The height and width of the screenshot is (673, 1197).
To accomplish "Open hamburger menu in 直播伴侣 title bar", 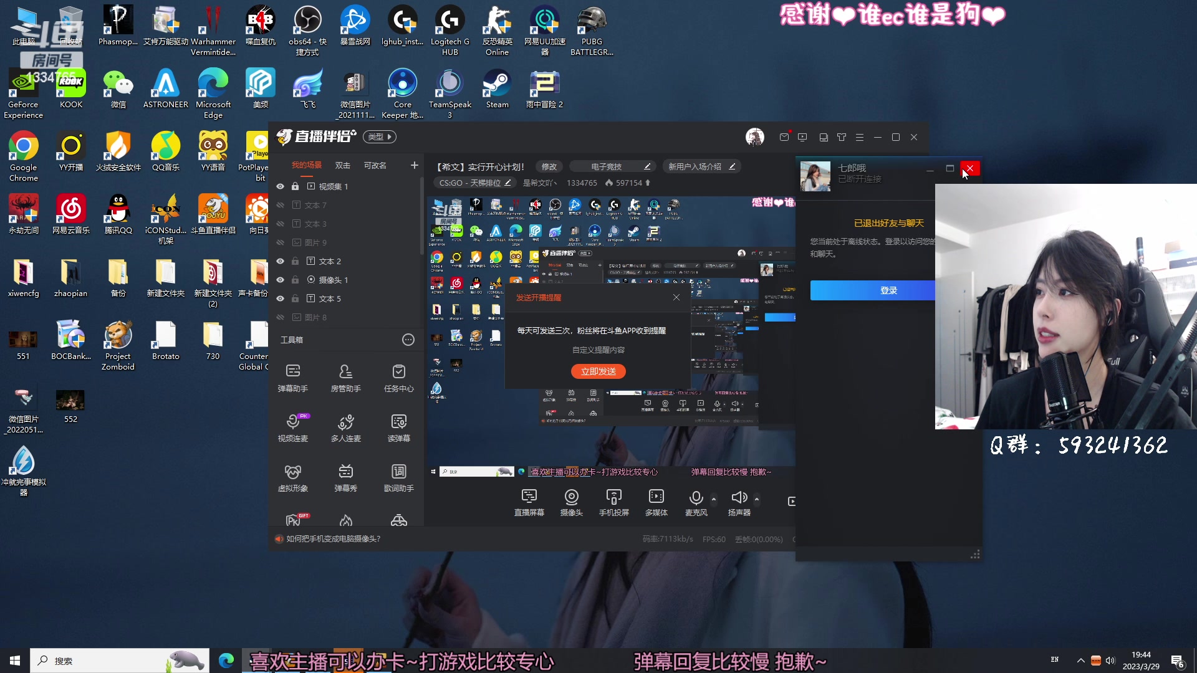I will (860, 137).
